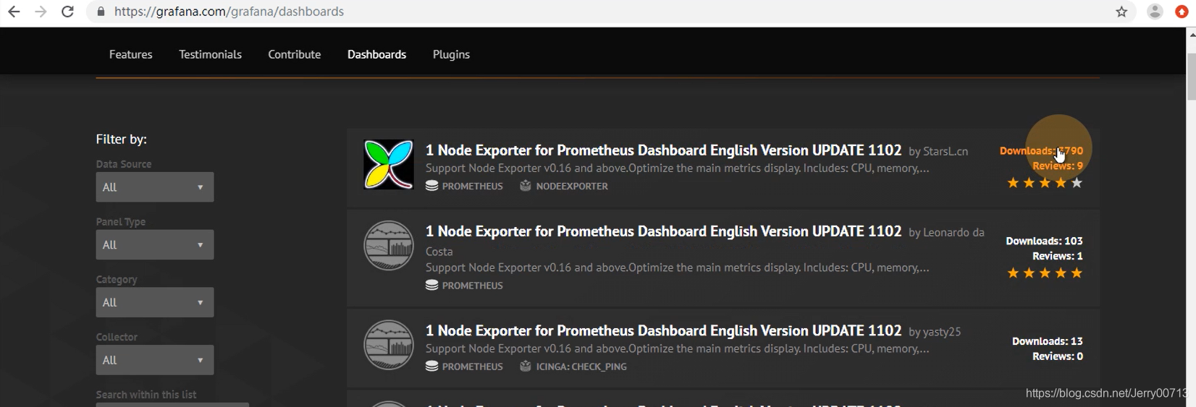Click the 'by StarsL.cn' author text

coord(938,151)
